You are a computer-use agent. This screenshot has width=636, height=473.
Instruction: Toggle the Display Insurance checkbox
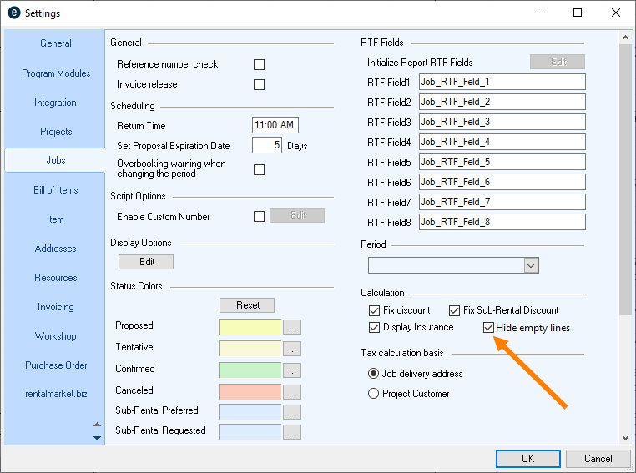point(374,327)
